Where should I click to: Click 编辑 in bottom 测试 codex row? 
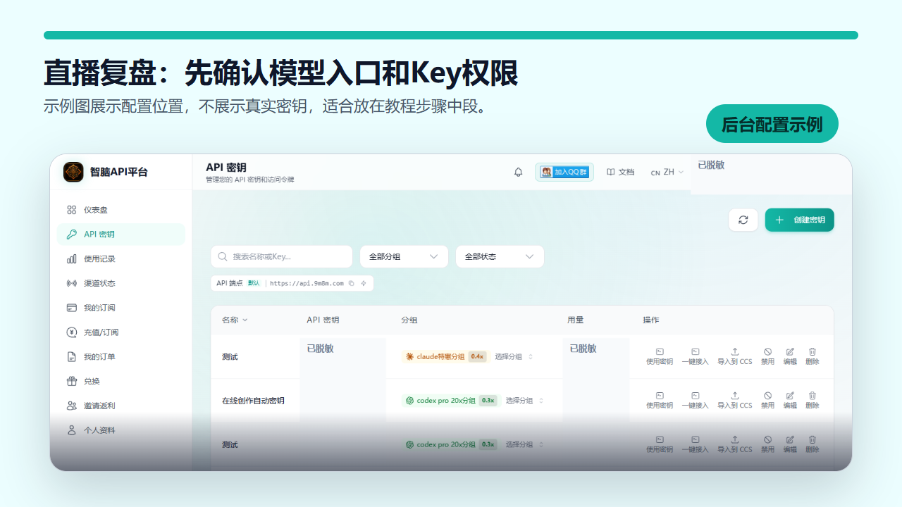(790, 444)
